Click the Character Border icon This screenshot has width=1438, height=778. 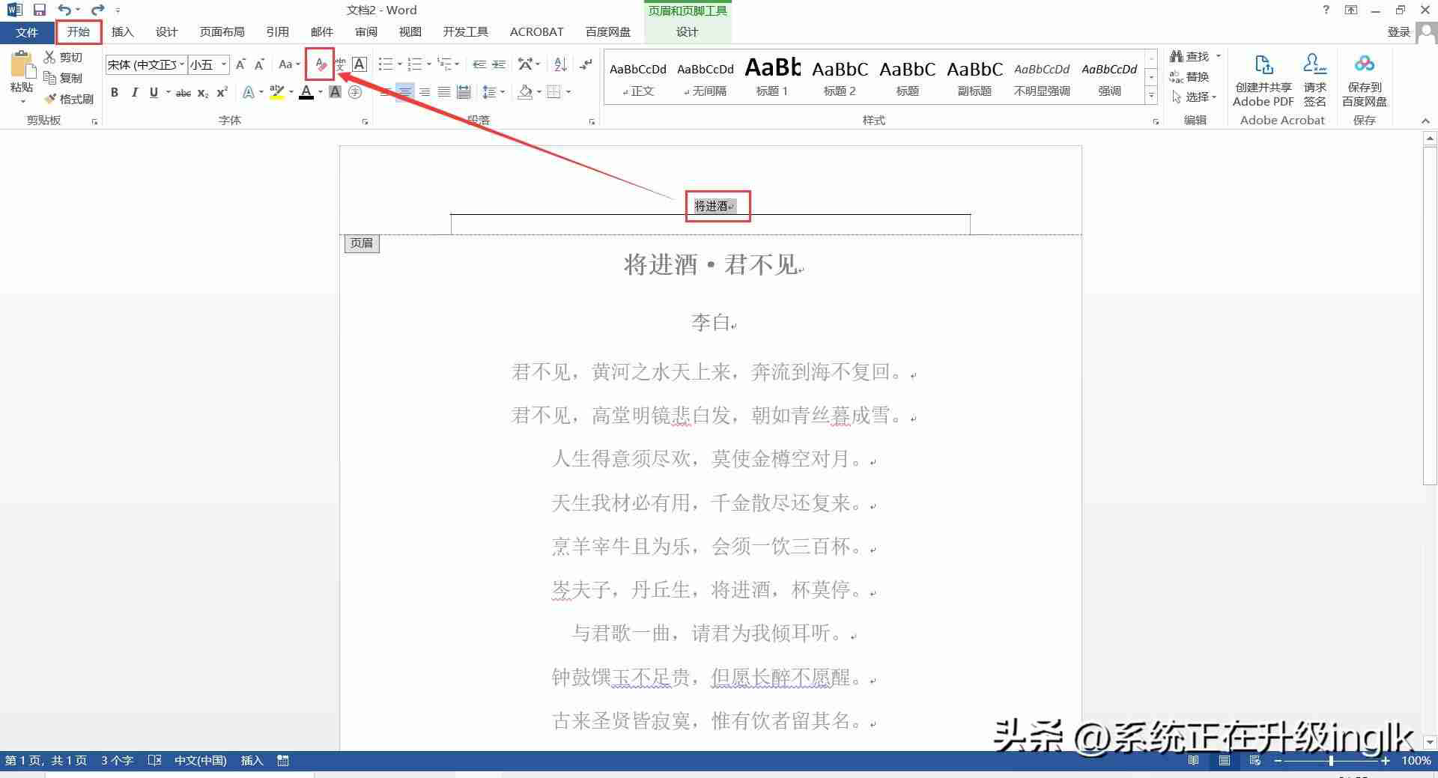pos(359,64)
